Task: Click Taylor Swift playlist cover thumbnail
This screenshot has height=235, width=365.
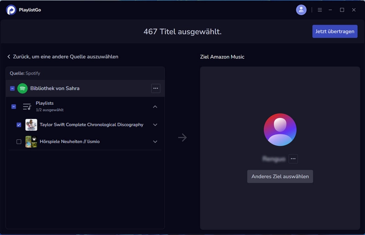Action: click(x=31, y=125)
